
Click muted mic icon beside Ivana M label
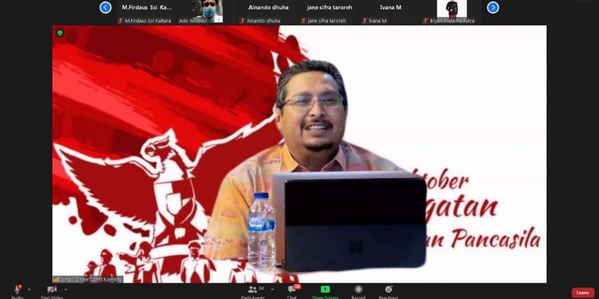coord(365,20)
